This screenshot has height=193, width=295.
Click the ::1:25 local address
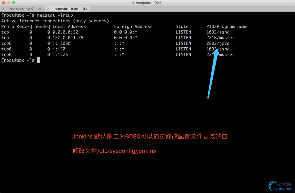(60, 55)
